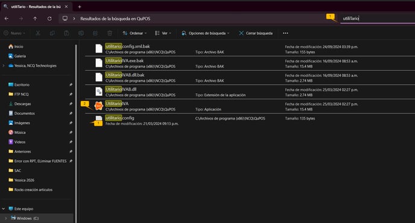Click the utilitario.config.xml.bak file icon

pos(99,49)
